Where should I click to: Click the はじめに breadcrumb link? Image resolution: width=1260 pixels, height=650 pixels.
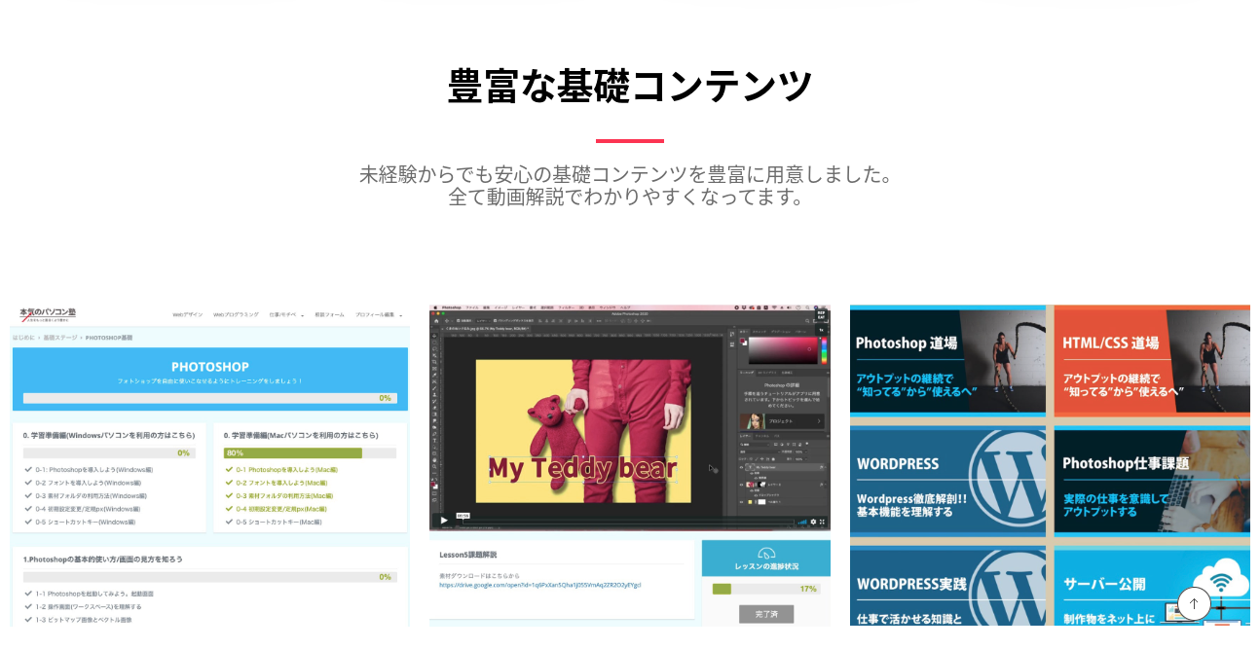pos(23,337)
